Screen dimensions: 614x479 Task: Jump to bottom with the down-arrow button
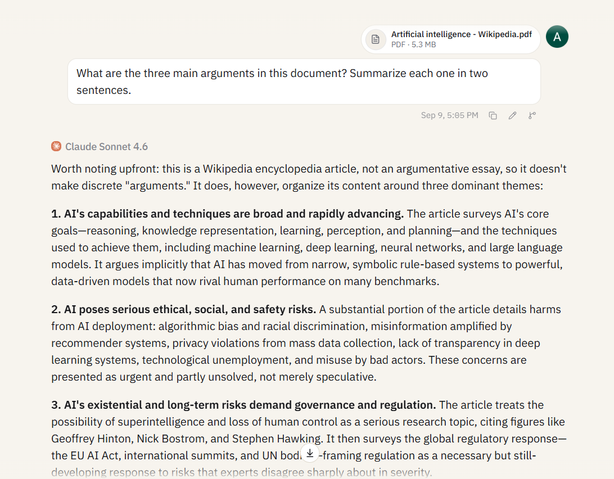310,453
